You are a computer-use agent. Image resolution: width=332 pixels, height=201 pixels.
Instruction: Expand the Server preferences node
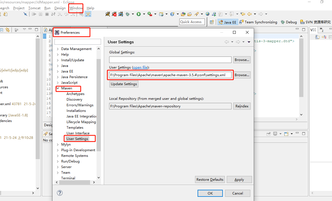click(58, 167)
